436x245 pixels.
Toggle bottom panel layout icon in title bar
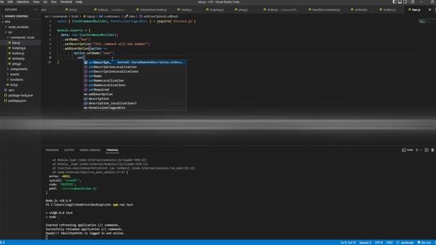400,2
